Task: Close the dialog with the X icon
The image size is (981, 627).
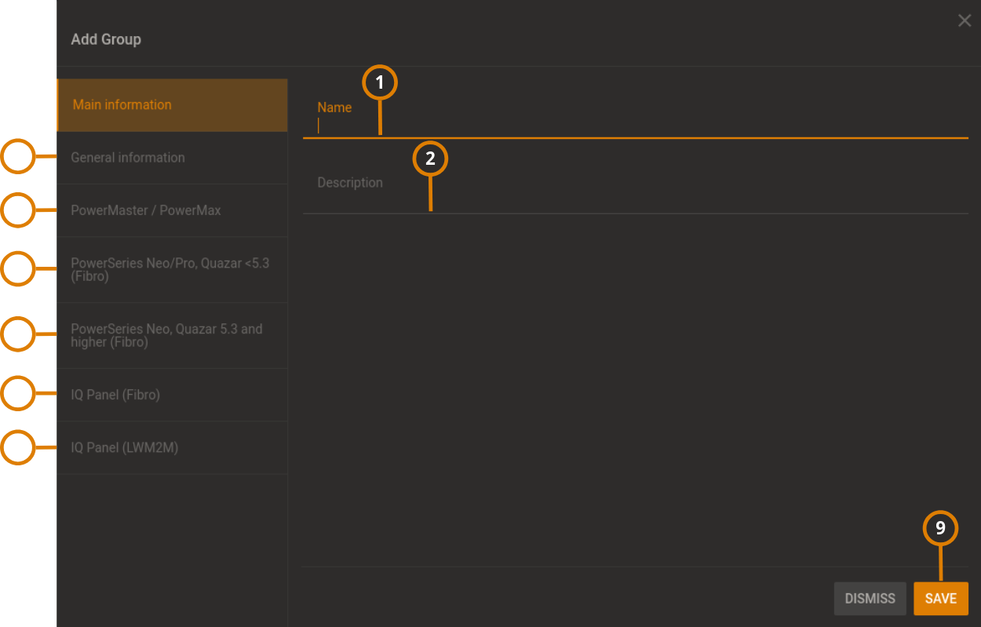Action: 965,20
